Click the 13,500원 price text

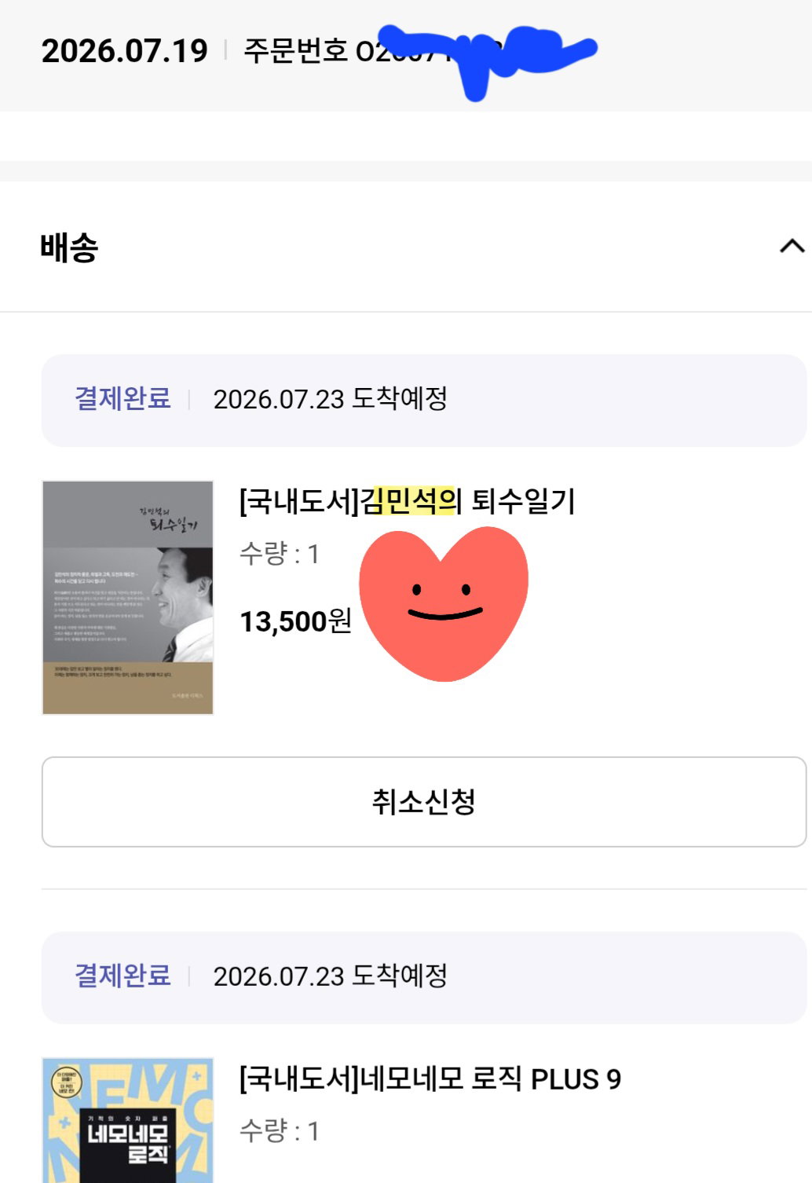[295, 621]
